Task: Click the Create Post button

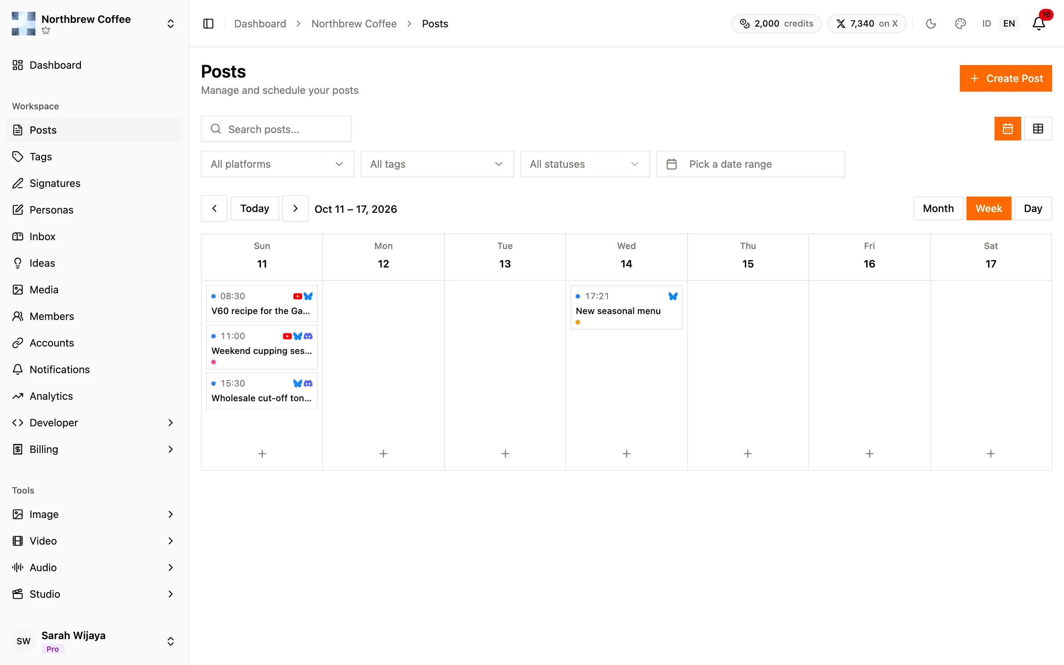Action: [x=1006, y=79]
